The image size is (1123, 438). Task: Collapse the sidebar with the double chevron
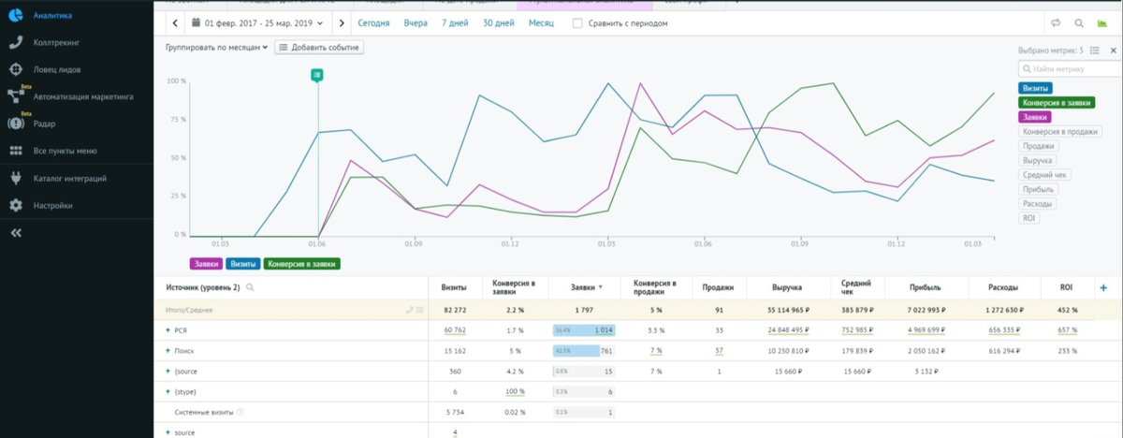(15, 234)
